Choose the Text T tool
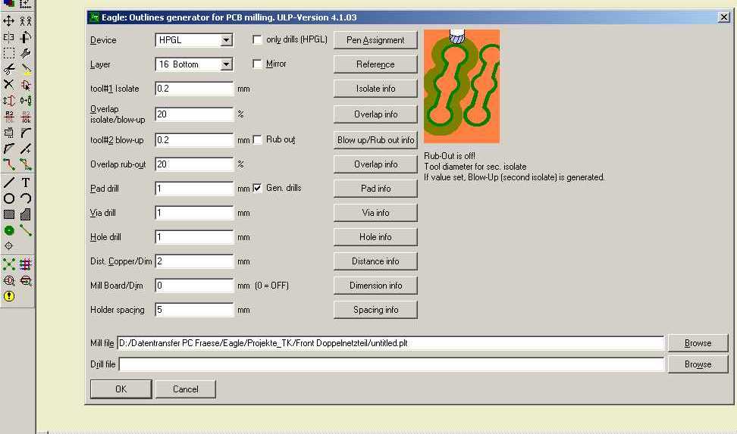737x434 pixels. click(26, 183)
